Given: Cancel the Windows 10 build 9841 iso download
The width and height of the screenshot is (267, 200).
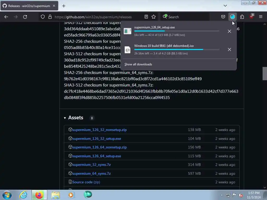Looking at the screenshot, I should click(229, 49).
